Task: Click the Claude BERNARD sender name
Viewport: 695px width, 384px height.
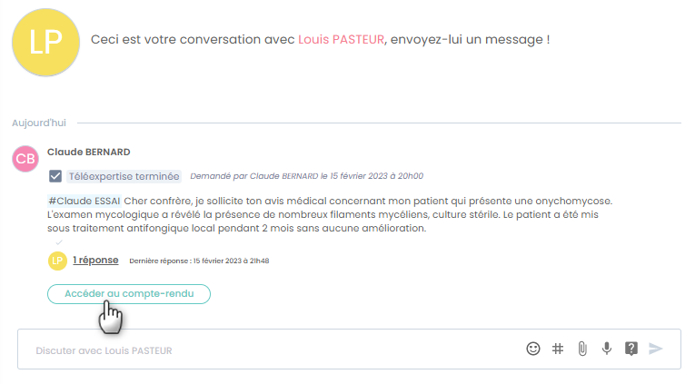Action: (x=89, y=152)
